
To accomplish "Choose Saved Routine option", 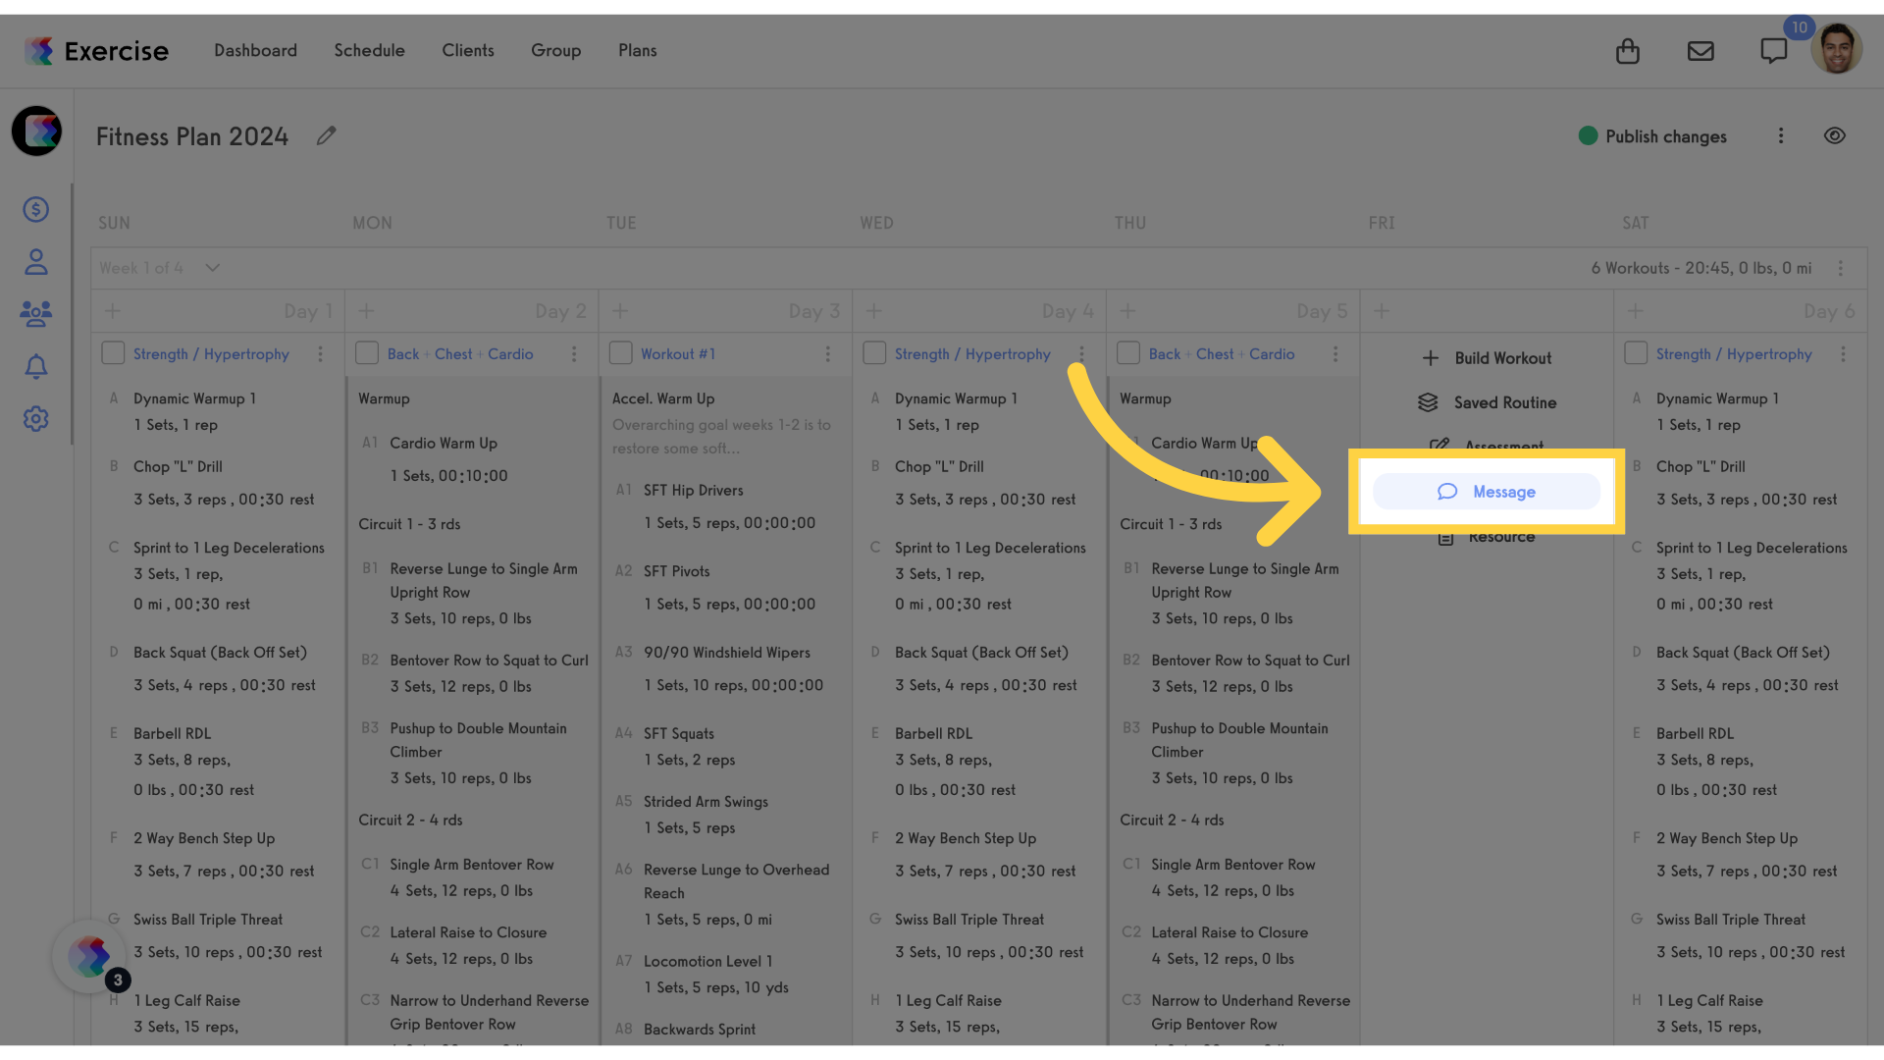I will [x=1487, y=402].
